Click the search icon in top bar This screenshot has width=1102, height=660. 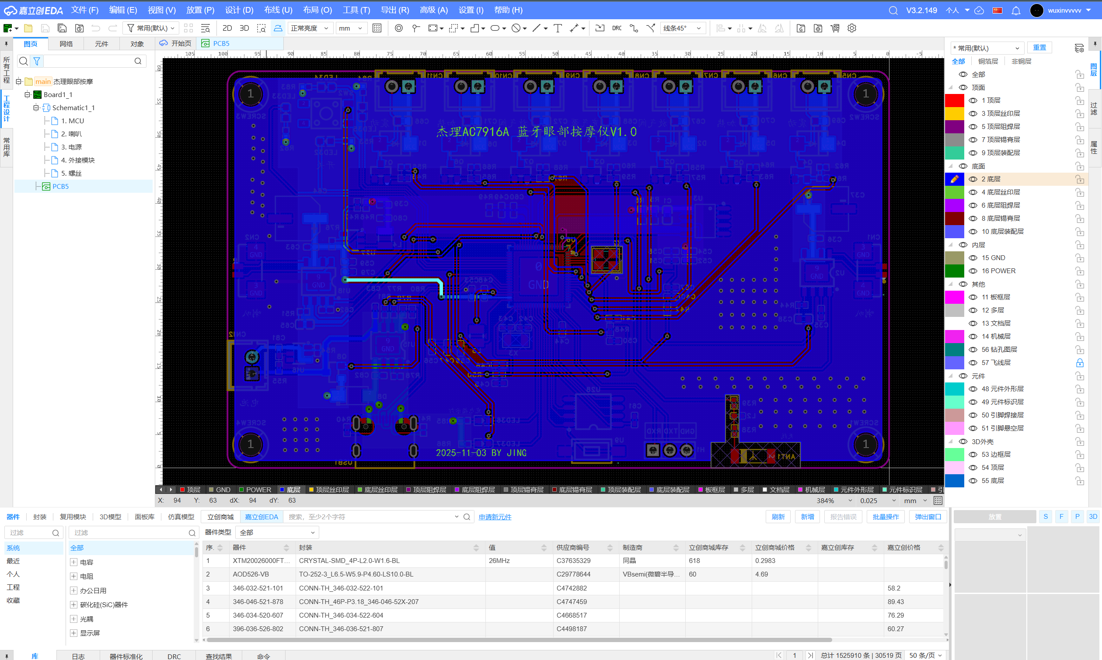(x=893, y=10)
